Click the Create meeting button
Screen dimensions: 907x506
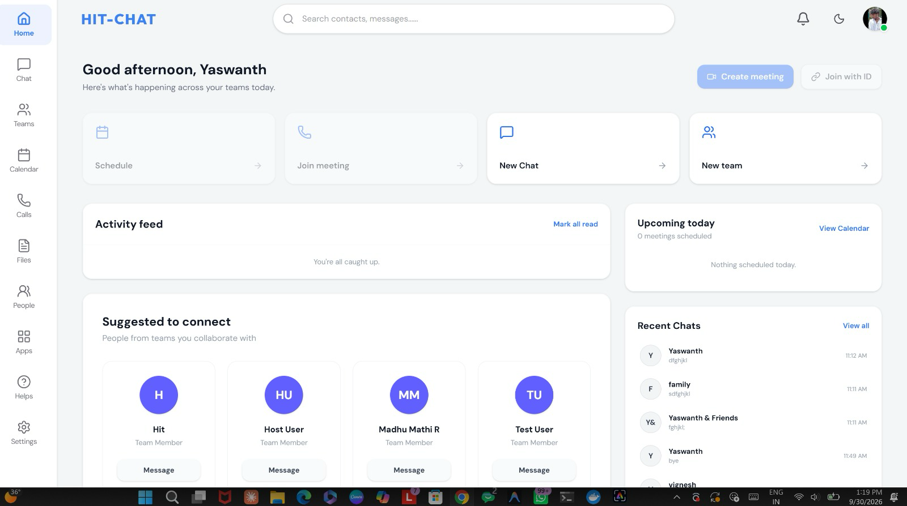745,76
